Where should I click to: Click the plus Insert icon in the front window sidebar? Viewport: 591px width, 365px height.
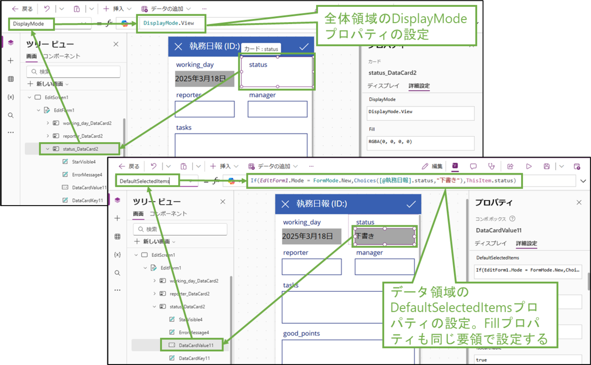(x=117, y=218)
